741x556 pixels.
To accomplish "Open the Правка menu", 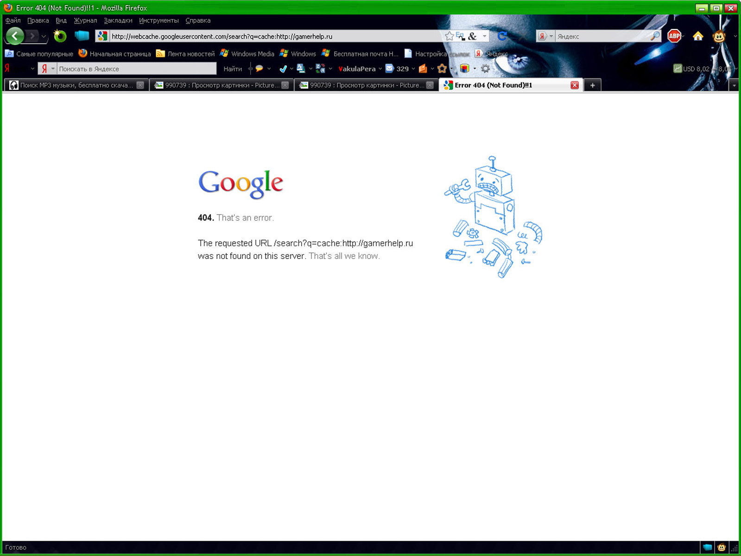I will click(x=38, y=20).
